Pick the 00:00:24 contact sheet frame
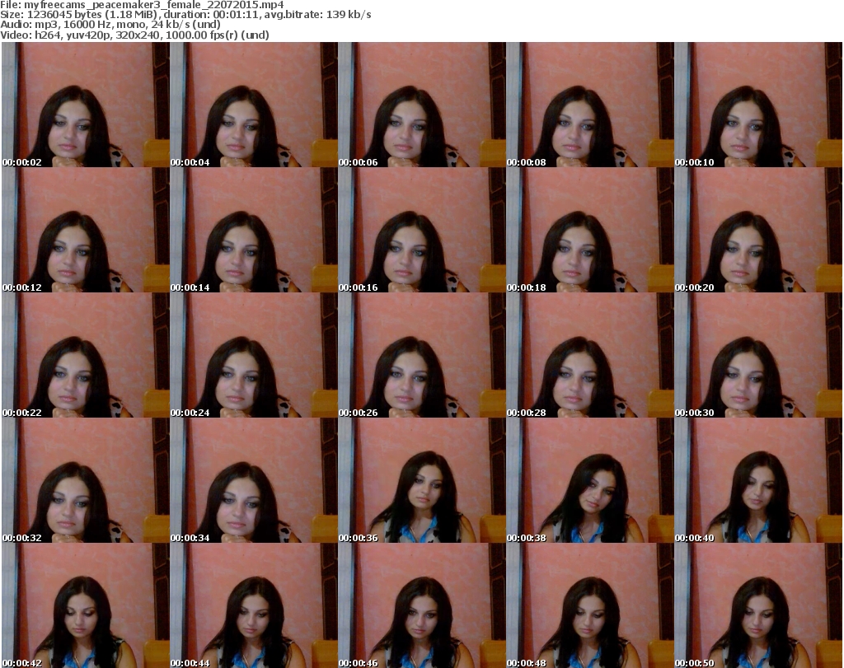Image resolution: width=844 pixels, height=668 pixels. [x=254, y=356]
